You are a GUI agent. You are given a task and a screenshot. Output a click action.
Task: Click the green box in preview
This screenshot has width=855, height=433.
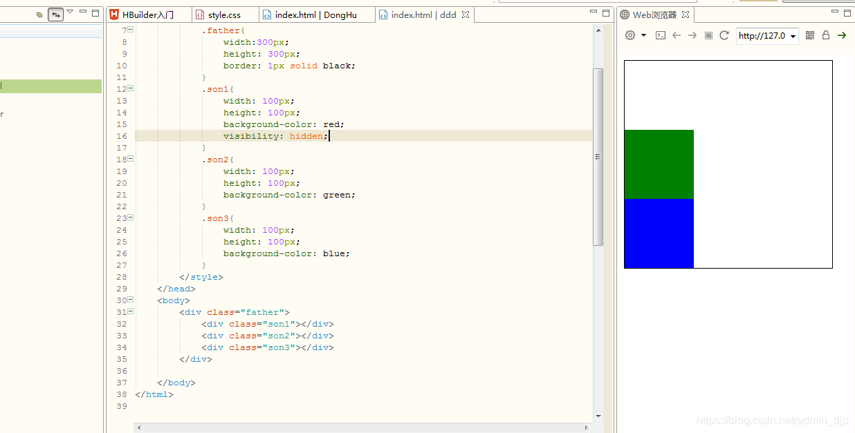click(x=659, y=164)
